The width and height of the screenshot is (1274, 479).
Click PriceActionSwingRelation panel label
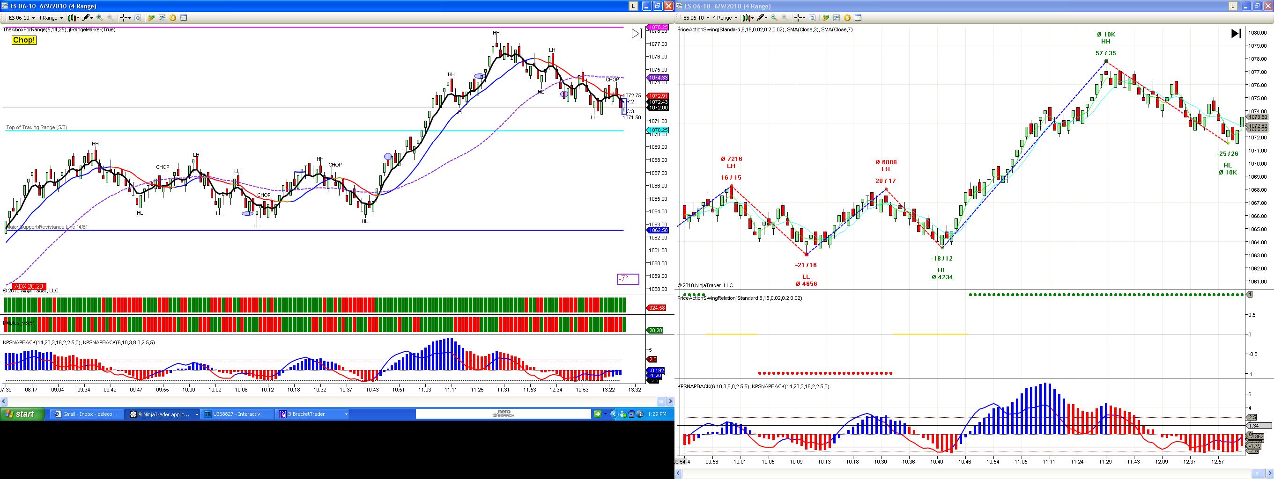point(740,298)
